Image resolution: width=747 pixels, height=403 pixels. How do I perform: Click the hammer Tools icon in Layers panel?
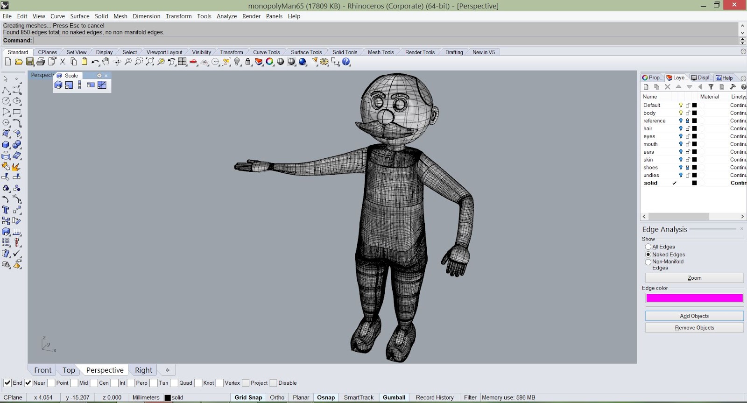[733, 87]
